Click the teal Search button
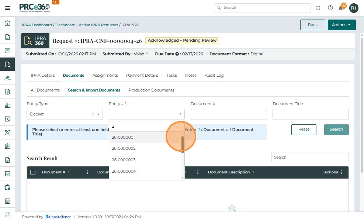 click(x=336, y=130)
